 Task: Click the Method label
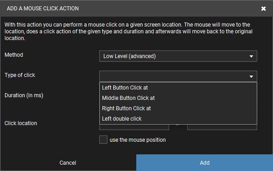coord(14,55)
